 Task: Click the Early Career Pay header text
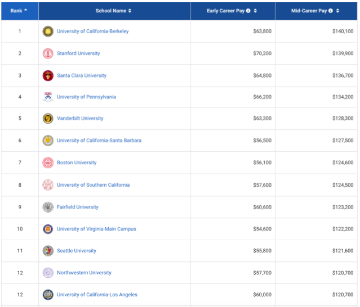coord(225,11)
